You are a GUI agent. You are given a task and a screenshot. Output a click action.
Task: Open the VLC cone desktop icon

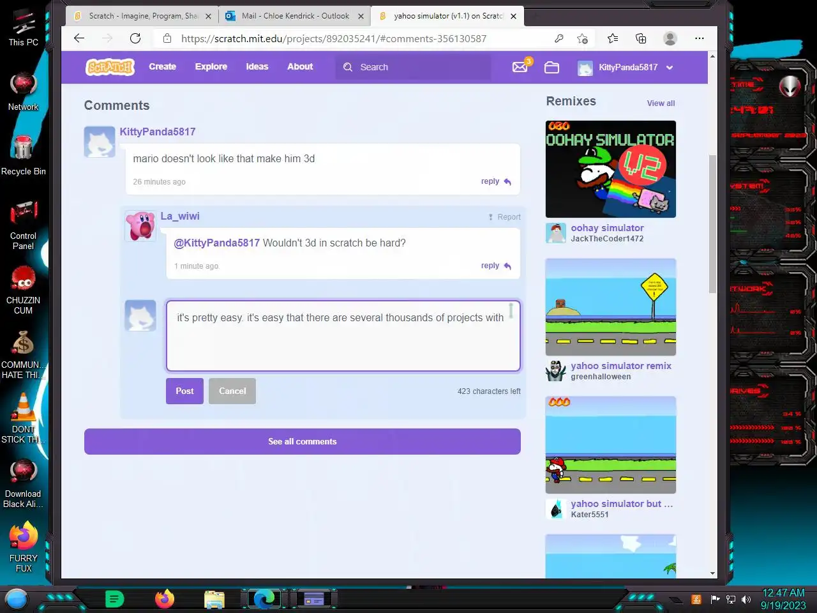(x=24, y=418)
